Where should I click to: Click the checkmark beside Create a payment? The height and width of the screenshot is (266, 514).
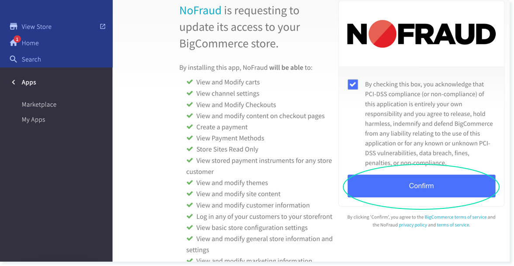pyautogui.click(x=190, y=127)
